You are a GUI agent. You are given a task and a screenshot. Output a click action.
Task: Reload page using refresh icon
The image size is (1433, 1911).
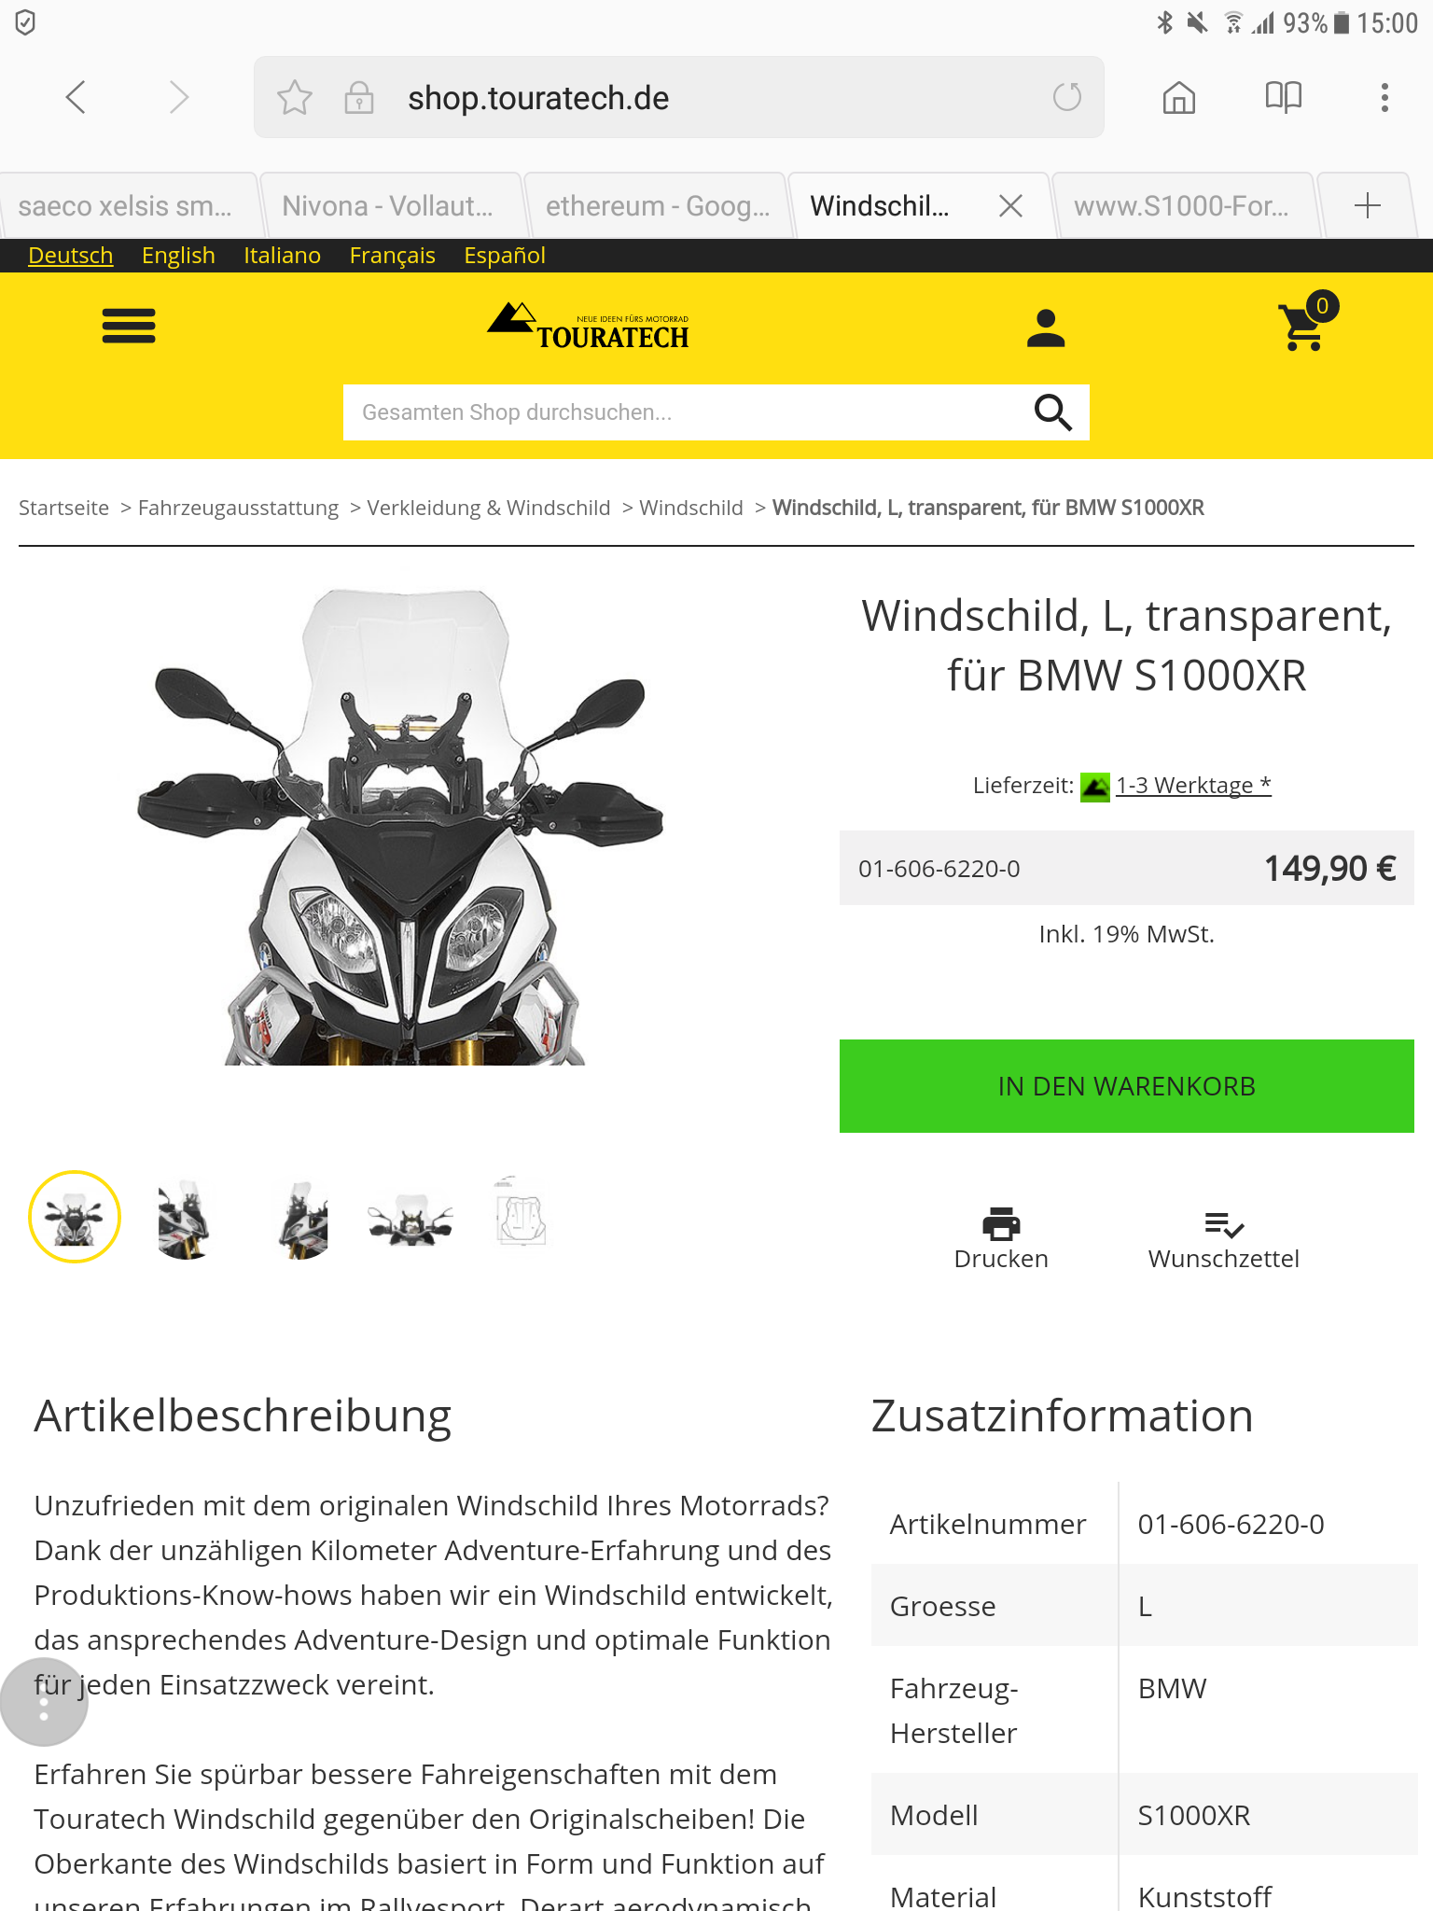point(1067,97)
